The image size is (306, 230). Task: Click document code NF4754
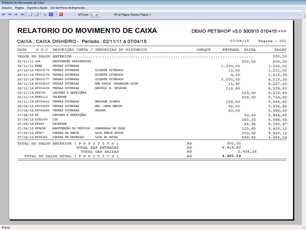(40, 92)
